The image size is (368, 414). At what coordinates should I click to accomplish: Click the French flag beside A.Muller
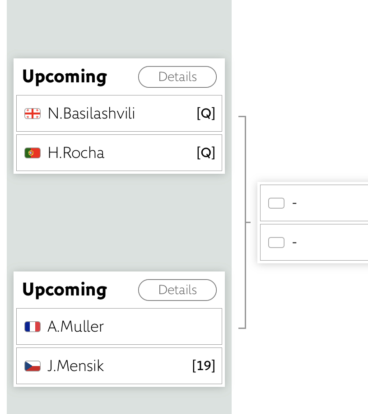click(33, 327)
